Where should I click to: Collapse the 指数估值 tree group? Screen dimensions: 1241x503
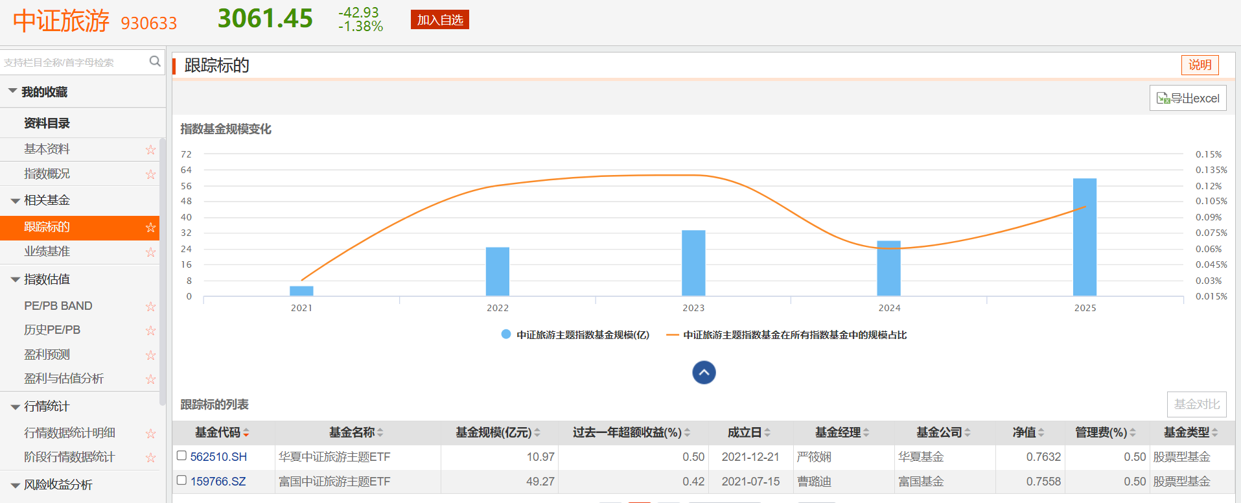coord(15,280)
